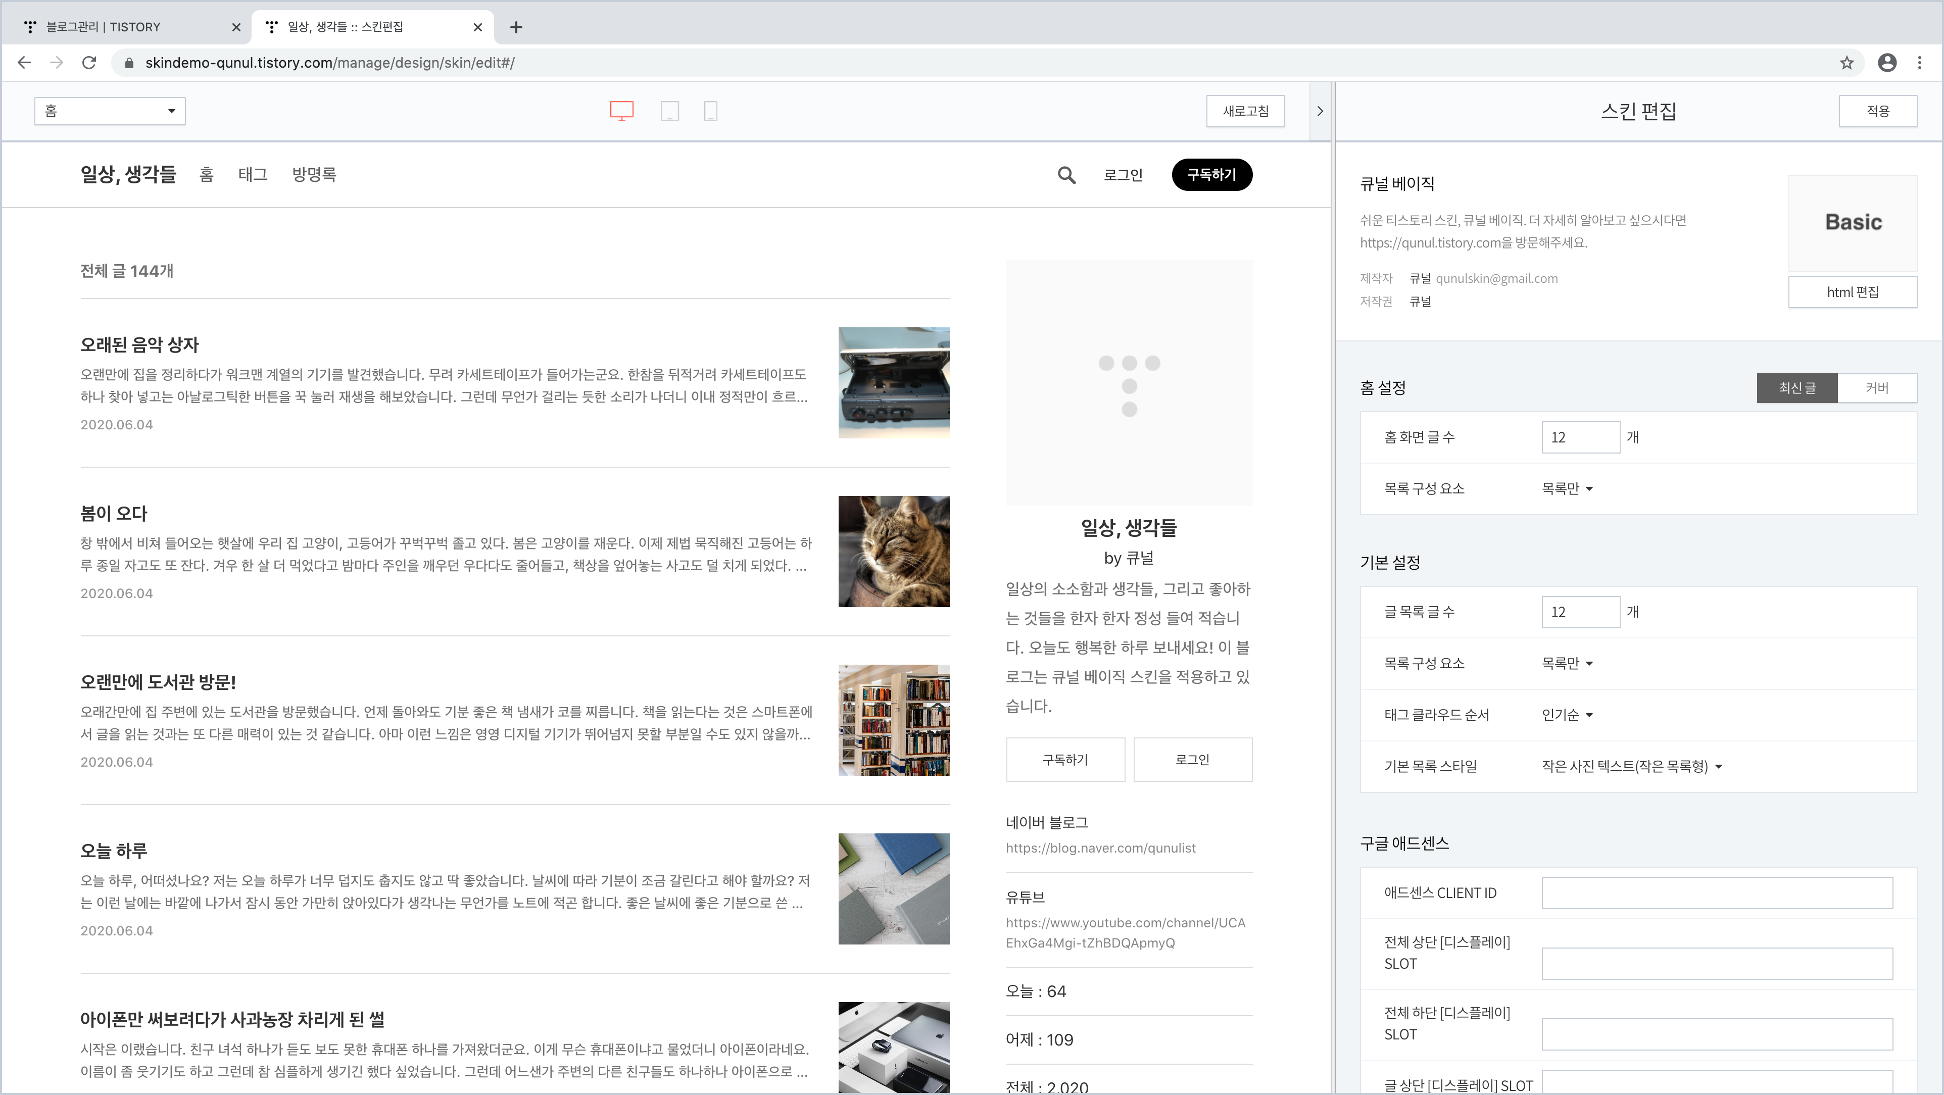The image size is (1944, 1095).
Task: Open the 홈 page selector dropdown
Action: coord(110,111)
